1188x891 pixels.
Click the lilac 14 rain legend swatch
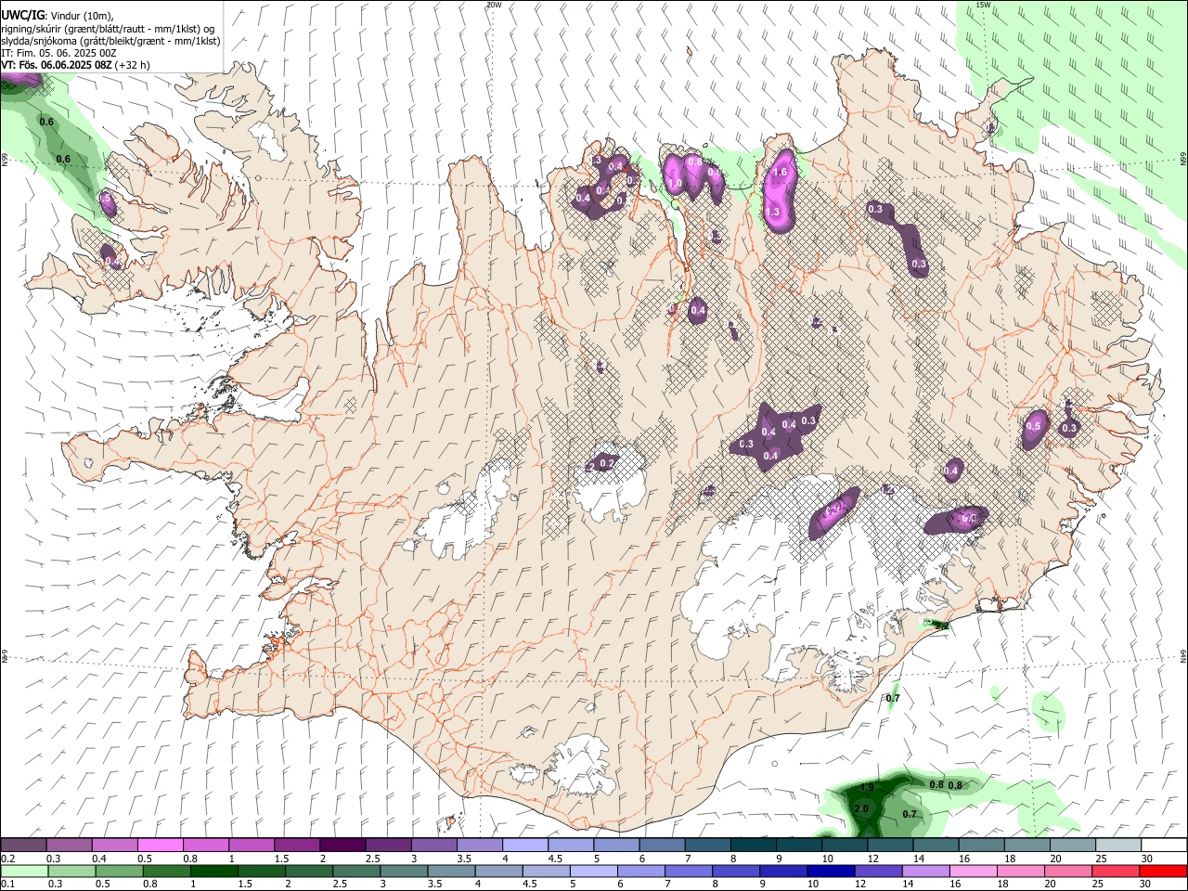click(x=924, y=871)
